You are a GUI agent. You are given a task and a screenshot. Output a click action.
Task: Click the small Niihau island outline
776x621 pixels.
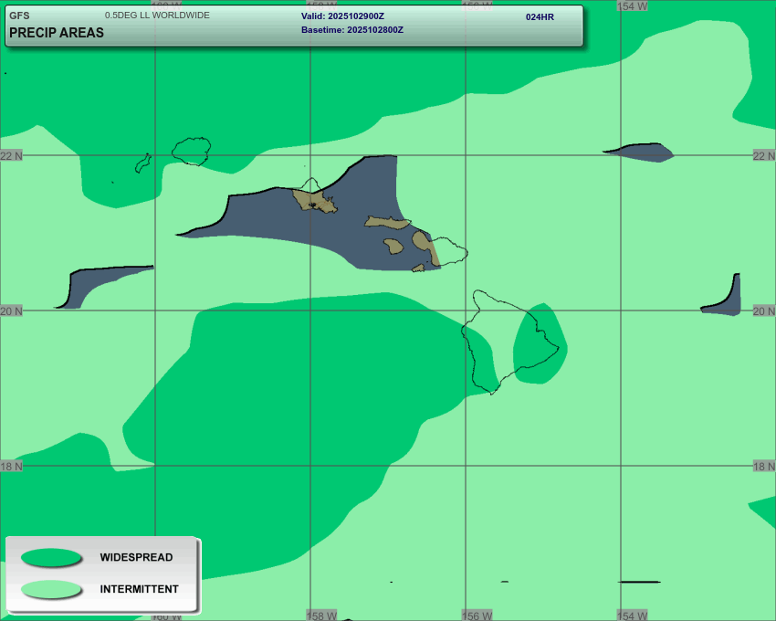[143, 163]
